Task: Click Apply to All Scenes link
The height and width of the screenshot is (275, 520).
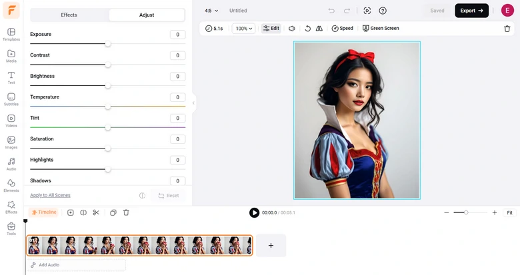Action: click(50, 195)
